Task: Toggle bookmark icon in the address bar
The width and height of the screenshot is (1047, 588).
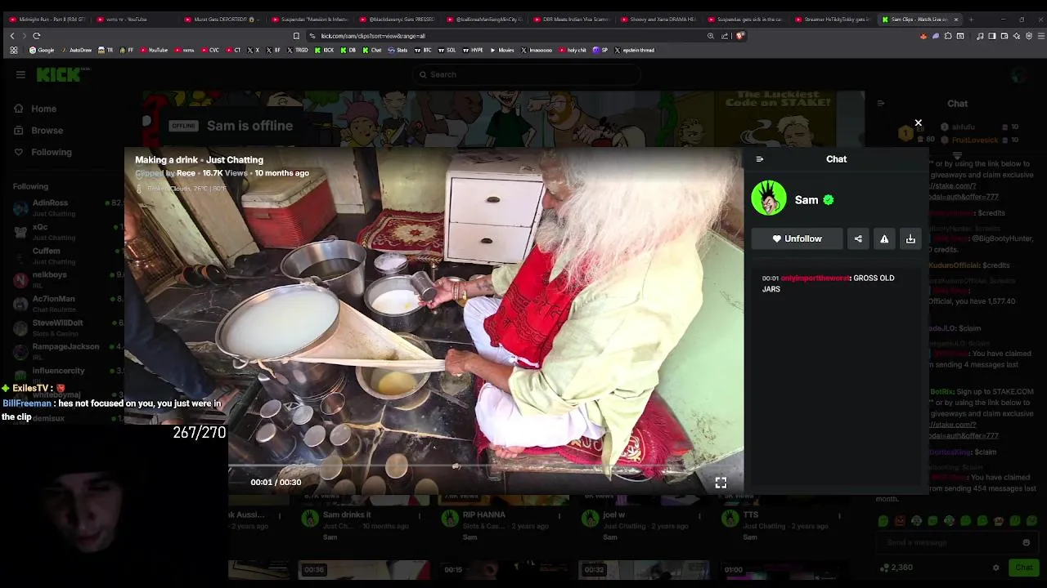Action: coord(296,36)
